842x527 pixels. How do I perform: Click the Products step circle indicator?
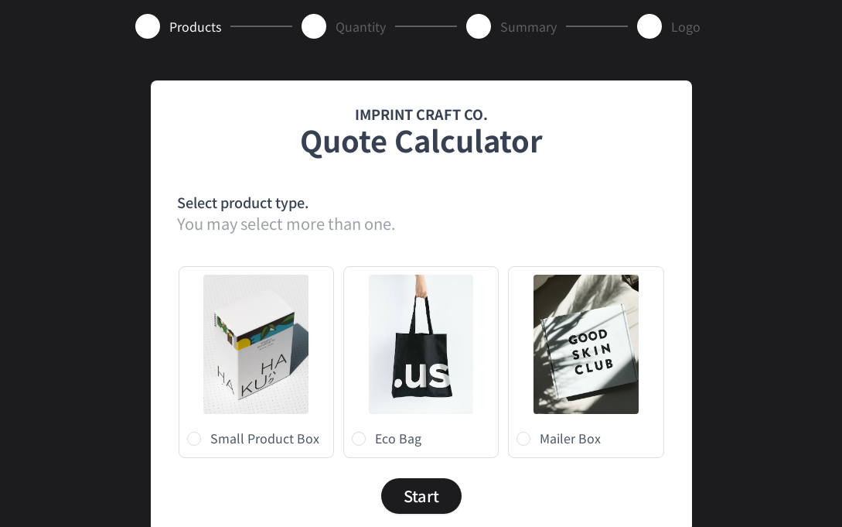pyautogui.click(x=148, y=26)
